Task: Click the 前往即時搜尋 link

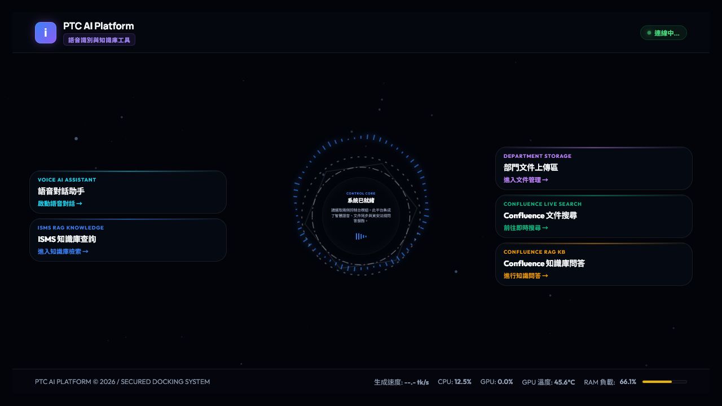Action: point(526,228)
